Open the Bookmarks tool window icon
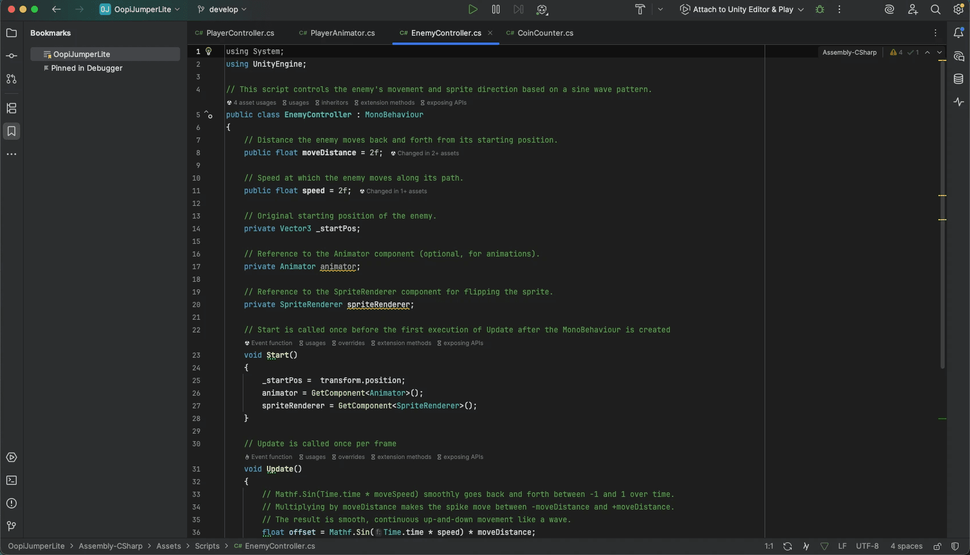 pyautogui.click(x=12, y=131)
